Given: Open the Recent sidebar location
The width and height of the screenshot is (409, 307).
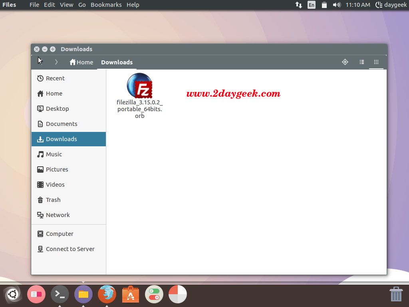Looking at the screenshot, I should (x=69, y=78).
